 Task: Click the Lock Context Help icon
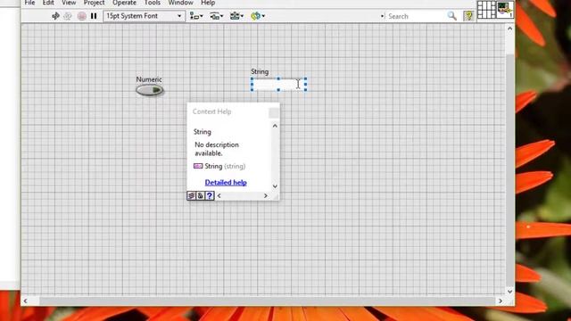click(200, 196)
